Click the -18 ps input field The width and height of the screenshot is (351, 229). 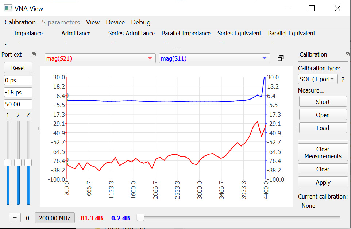click(x=18, y=92)
